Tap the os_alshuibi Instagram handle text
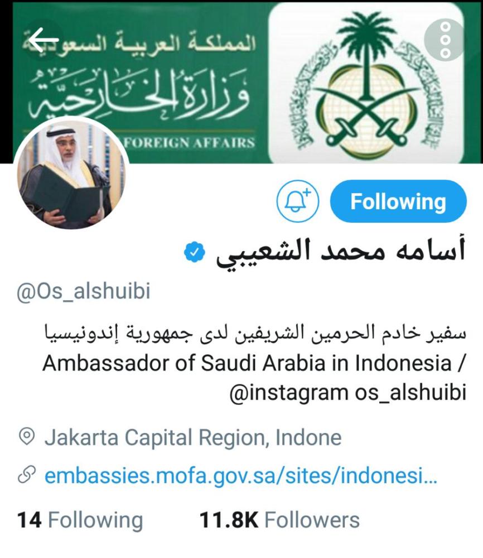Image resolution: width=483 pixels, height=558 pixels. point(410,393)
